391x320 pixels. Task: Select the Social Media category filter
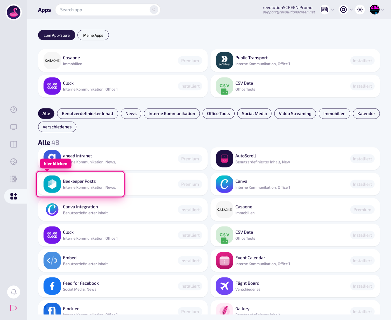tap(254, 114)
